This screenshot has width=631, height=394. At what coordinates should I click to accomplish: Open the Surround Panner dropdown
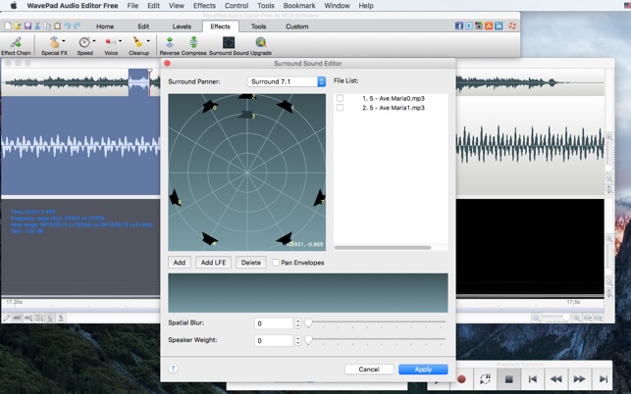[287, 82]
